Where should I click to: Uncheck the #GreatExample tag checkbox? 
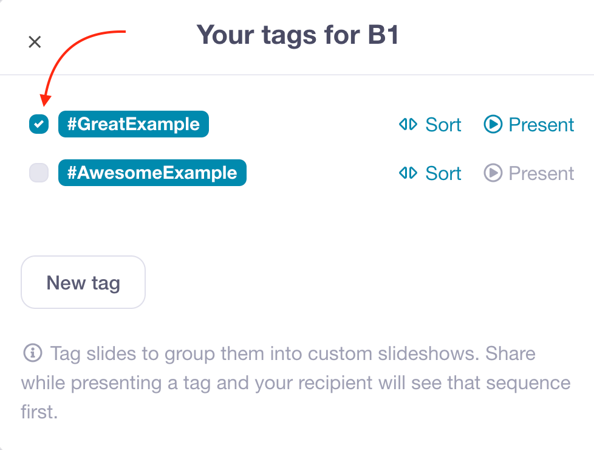39,125
